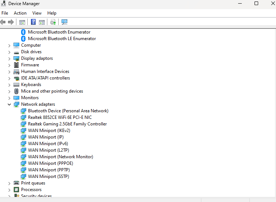Viewport: 276px width, 202px height.
Task: Click the Realtek 8852CE WiFi adapter icon
Action: tap(23, 117)
